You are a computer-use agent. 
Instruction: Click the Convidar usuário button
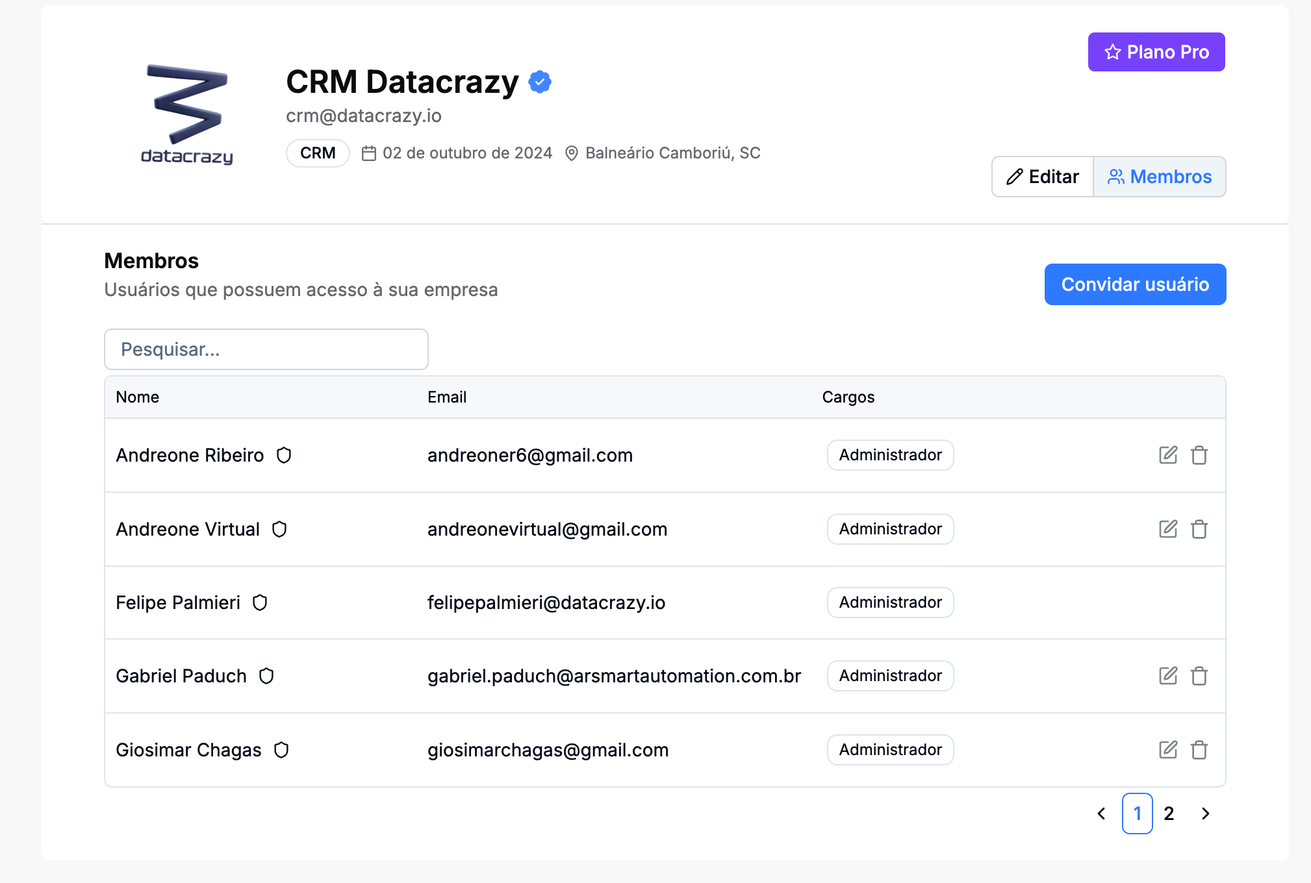(x=1135, y=284)
